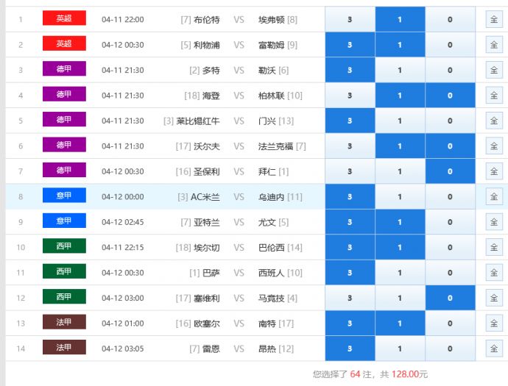Screen dimensions: 508x386
Task: Click 全 for the AC米兰 vs 乌迪内 match
Action: click(493, 197)
